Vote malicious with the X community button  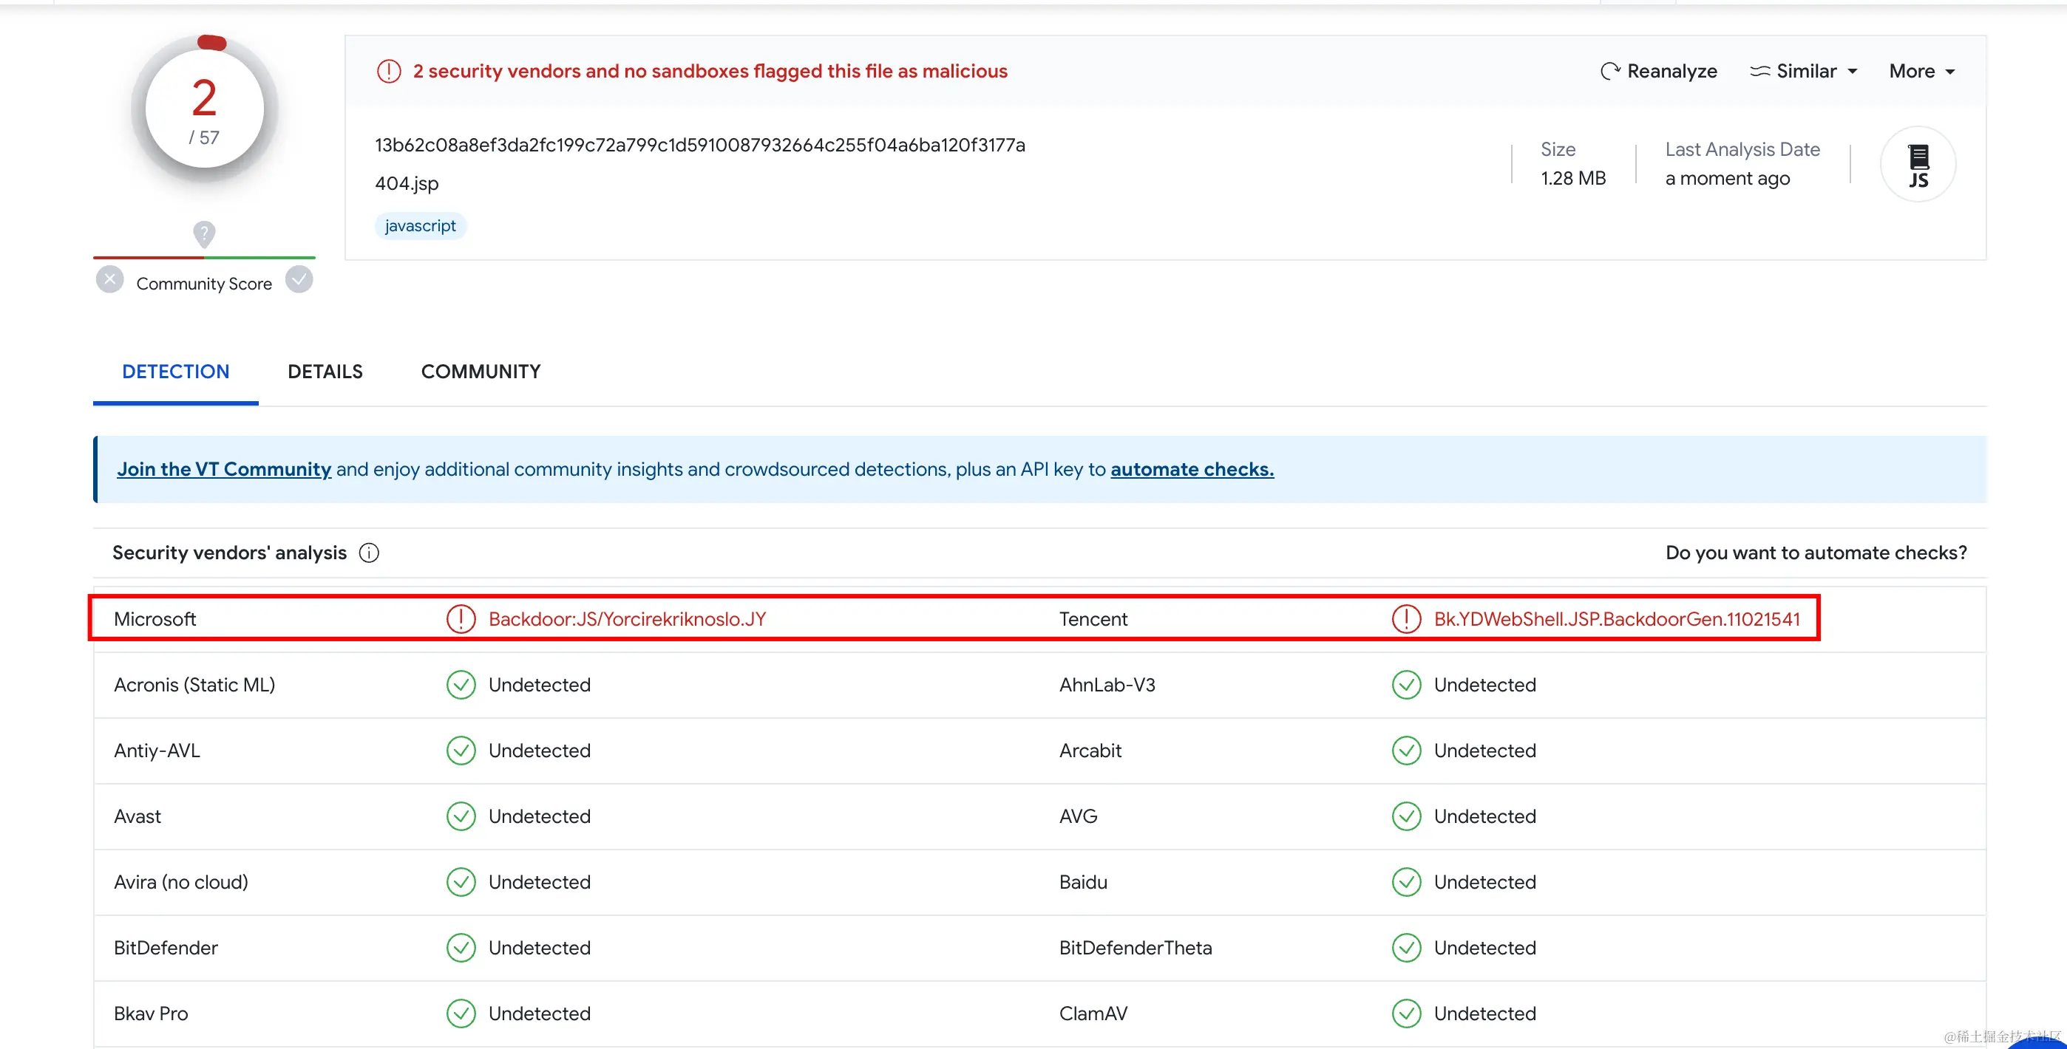[x=110, y=280]
